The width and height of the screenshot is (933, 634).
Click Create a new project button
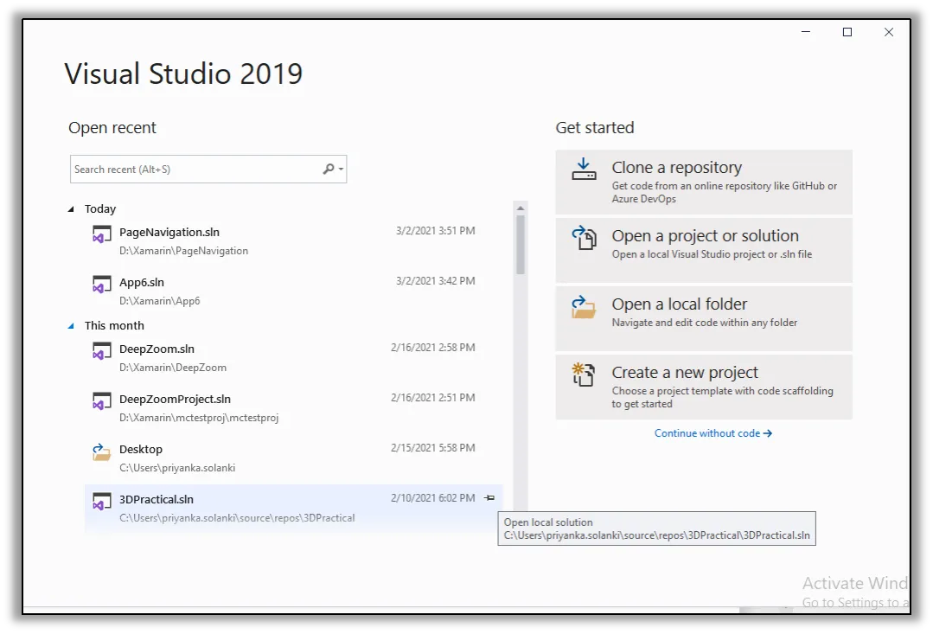click(x=704, y=387)
